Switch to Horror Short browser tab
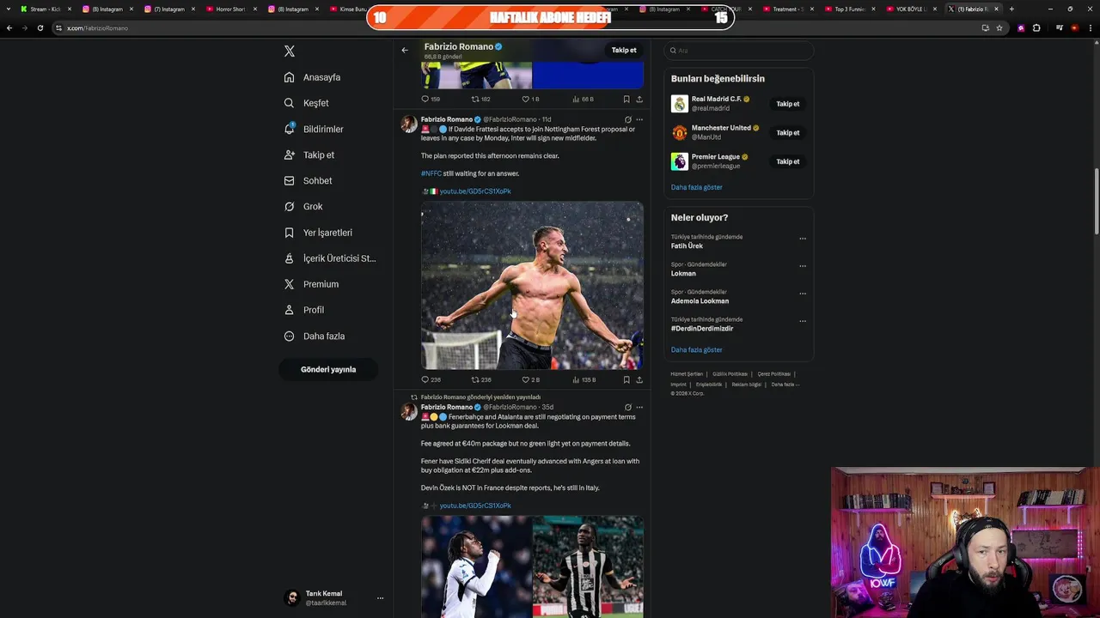Image resolution: width=1100 pixels, height=618 pixels. click(x=230, y=9)
